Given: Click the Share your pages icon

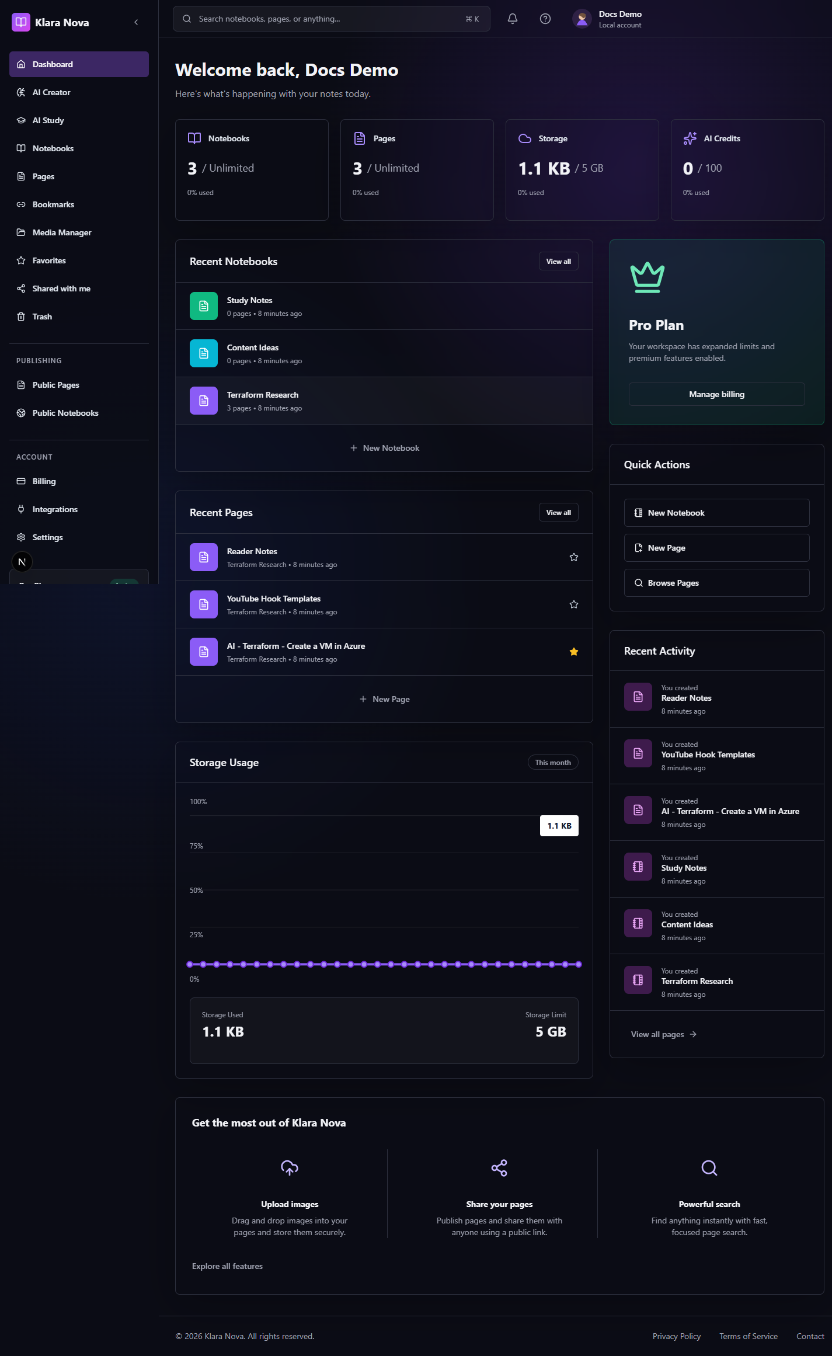Looking at the screenshot, I should coord(499,1168).
